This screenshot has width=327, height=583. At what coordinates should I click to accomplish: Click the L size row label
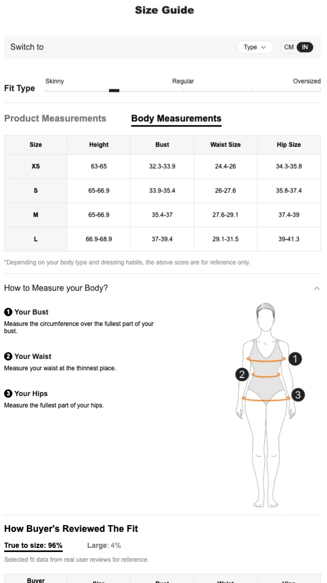pos(36,239)
